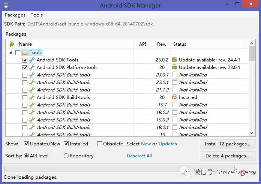The height and width of the screenshot is (184, 261).
Task: Collapse the Tools tree group
Action: tap(10, 52)
